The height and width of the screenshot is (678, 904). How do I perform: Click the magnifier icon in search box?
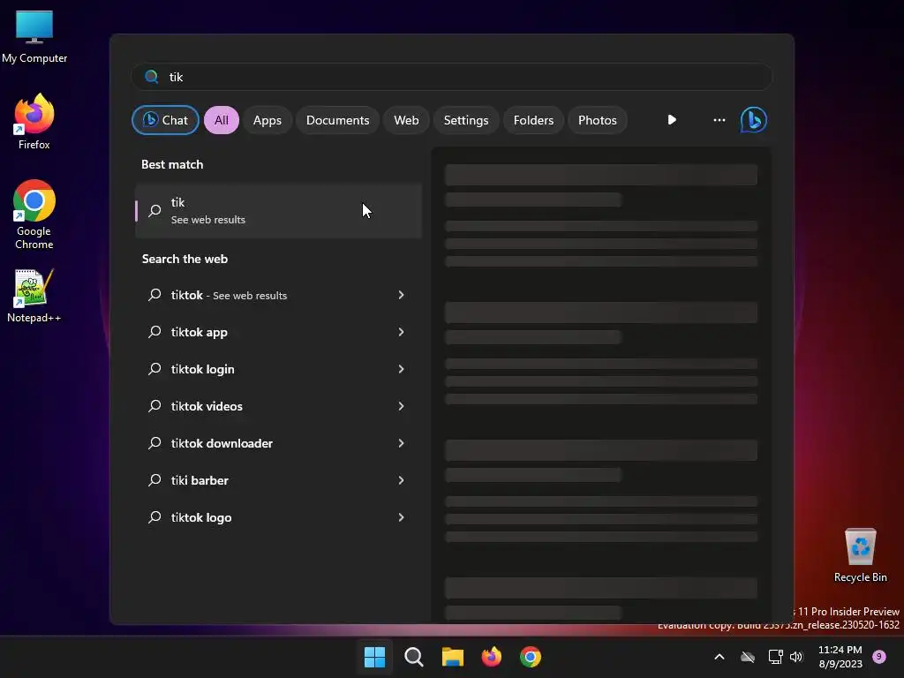(x=152, y=77)
